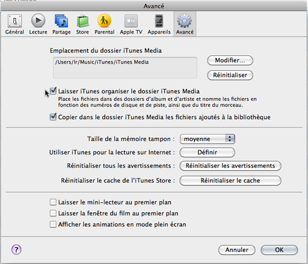Check Laisser la fenêtre du film option
The image size is (308, 264).
pos(53,213)
